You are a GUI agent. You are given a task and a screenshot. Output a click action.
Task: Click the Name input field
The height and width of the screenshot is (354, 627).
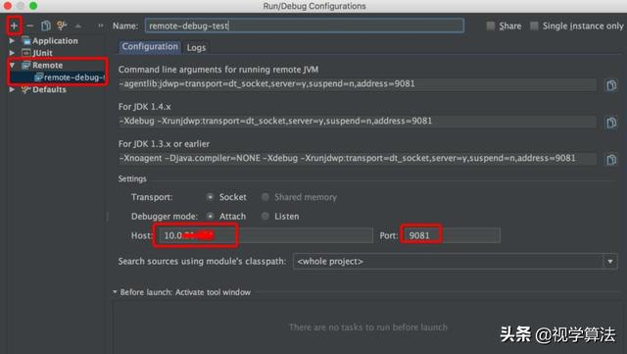[x=305, y=26]
